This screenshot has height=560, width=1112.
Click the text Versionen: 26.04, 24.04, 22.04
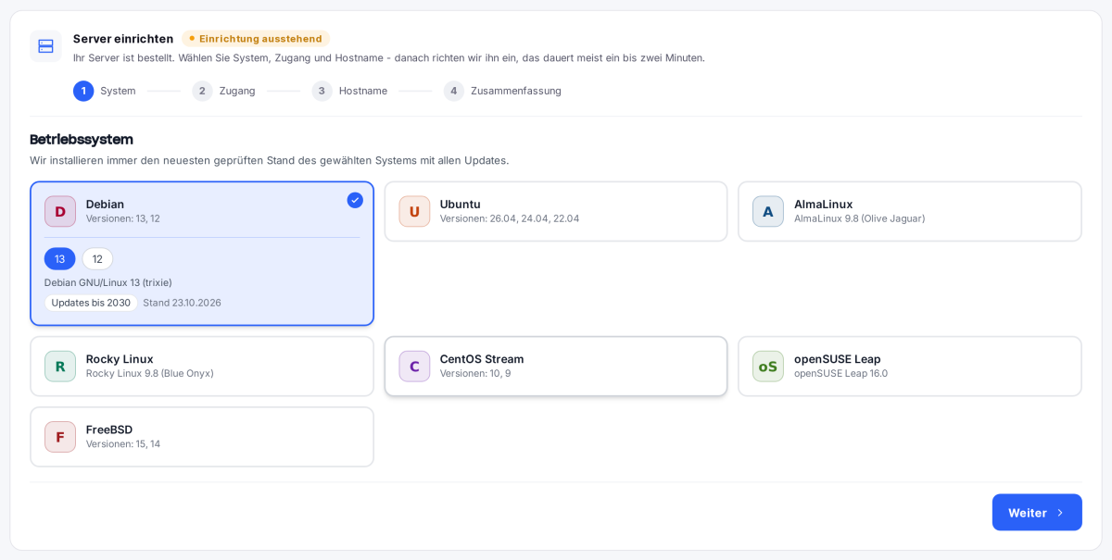point(510,218)
